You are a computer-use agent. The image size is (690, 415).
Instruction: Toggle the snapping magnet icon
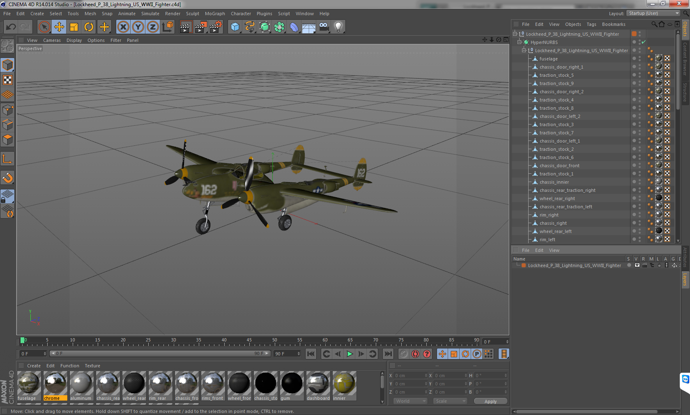pos(8,178)
